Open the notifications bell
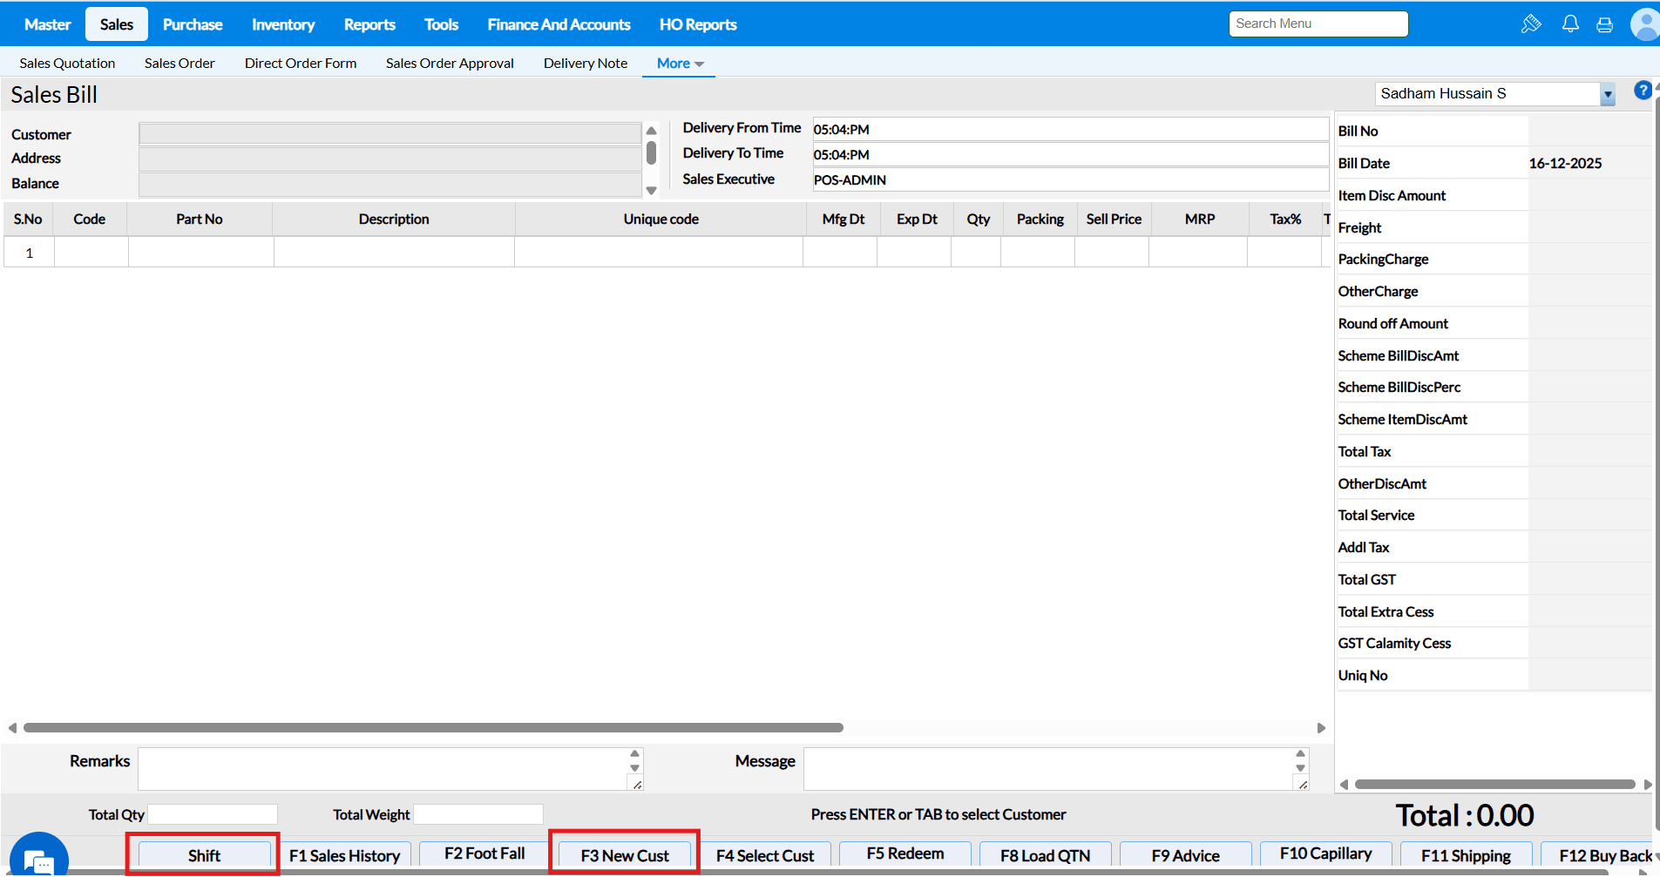Viewport: 1660px width, 877px height. (1570, 24)
